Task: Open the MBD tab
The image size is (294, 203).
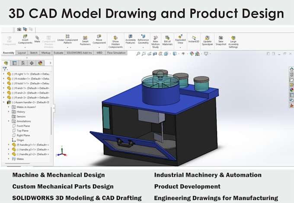Action: [99, 53]
